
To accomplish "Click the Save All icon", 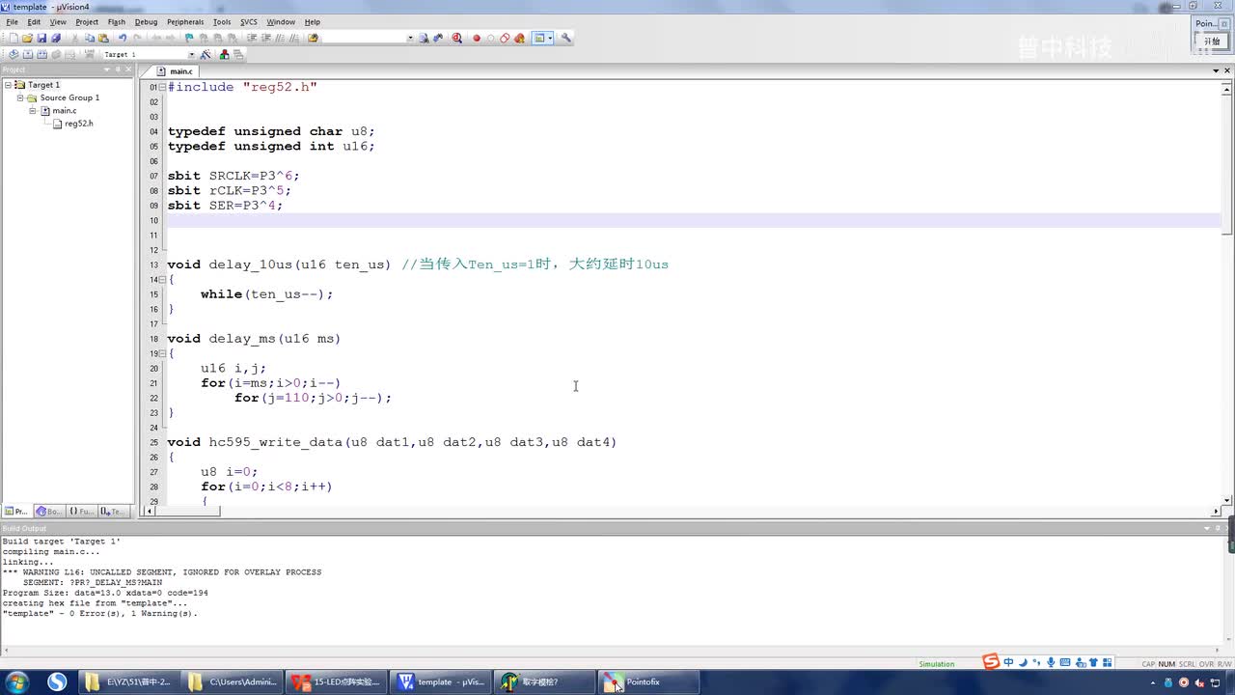I will [56, 39].
